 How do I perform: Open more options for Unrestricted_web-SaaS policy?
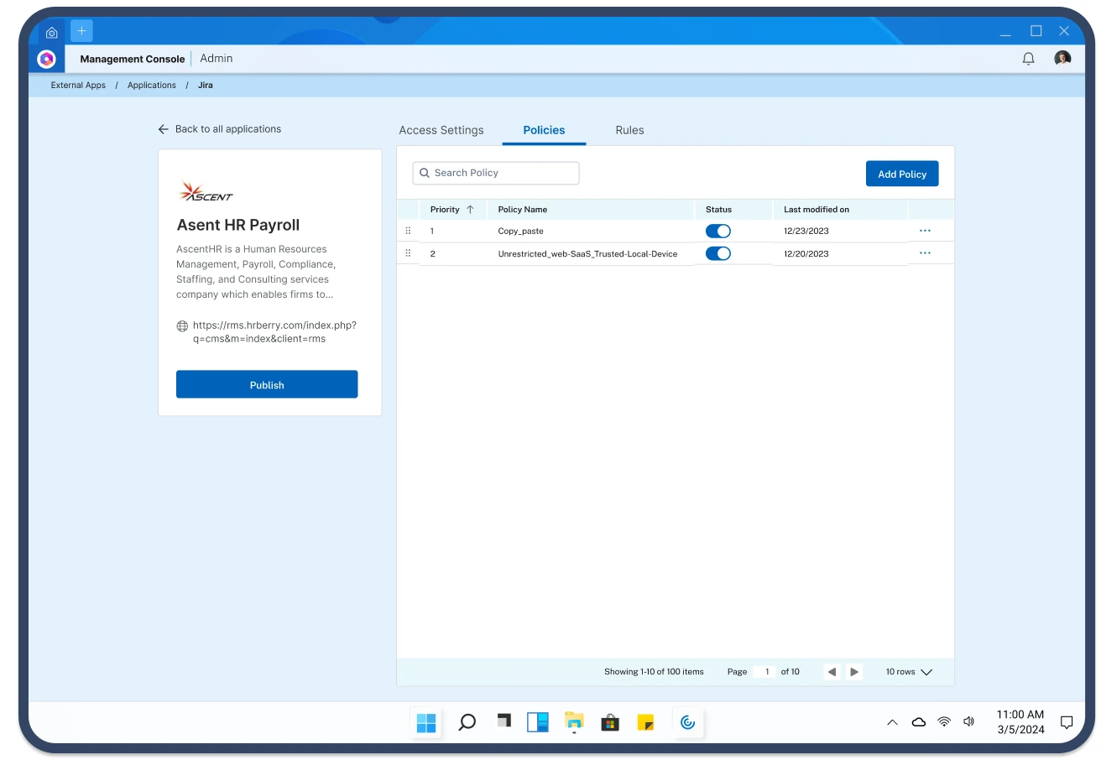(x=925, y=252)
